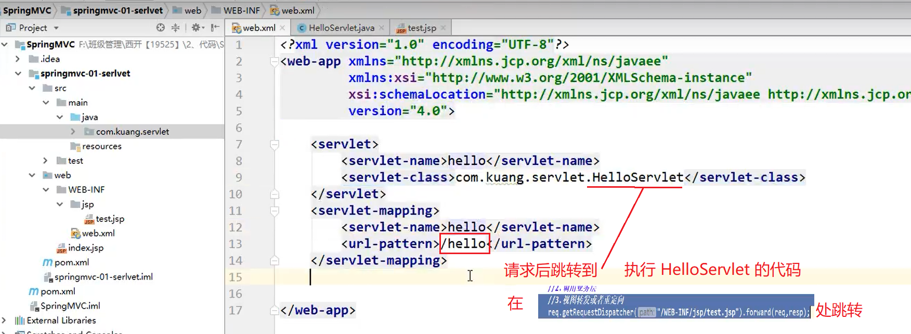This screenshot has width=911, height=334.
Task: Select External Libraries
Action: coord(61,321)
